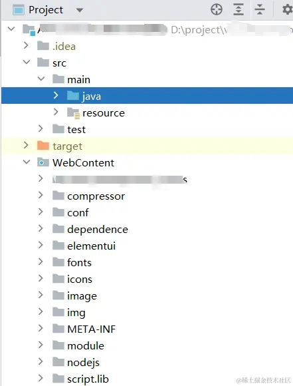Click the Collapse All toolbar icon

click(x=260, y=9)
